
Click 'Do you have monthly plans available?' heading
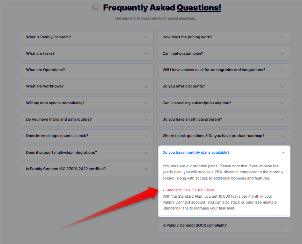[x=196, y=152]
